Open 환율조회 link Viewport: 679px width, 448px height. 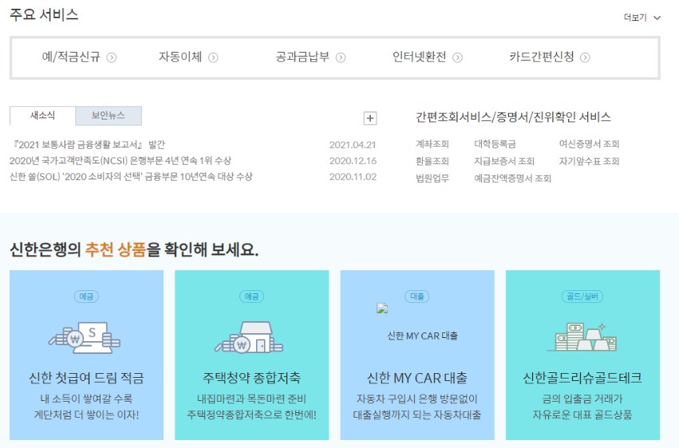pos(432,161)
